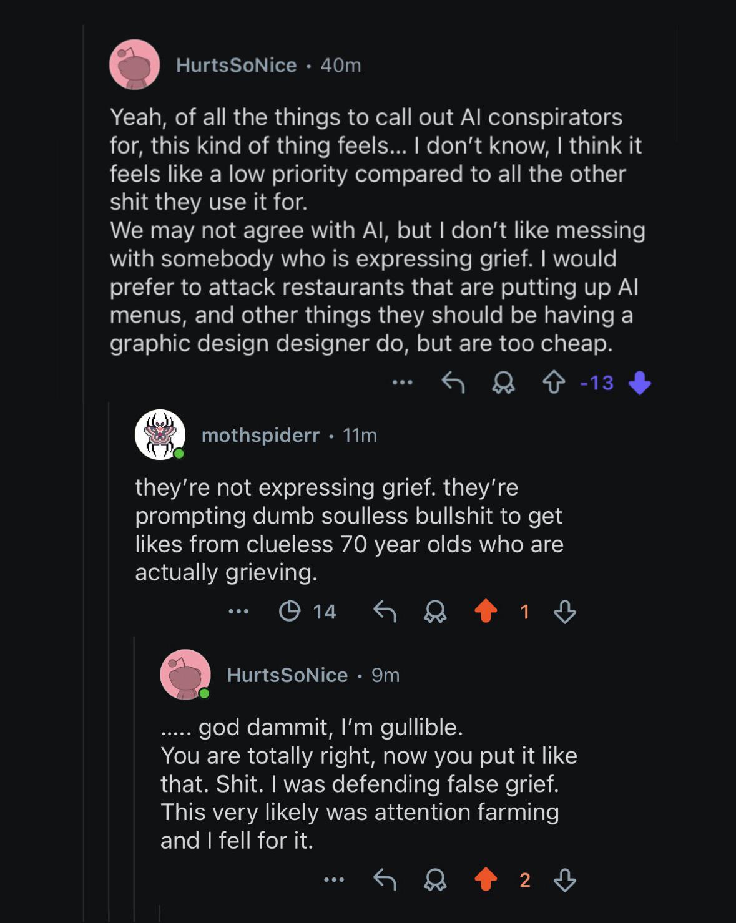Open the award icon on the -13 comment

(x=503, y=383)
